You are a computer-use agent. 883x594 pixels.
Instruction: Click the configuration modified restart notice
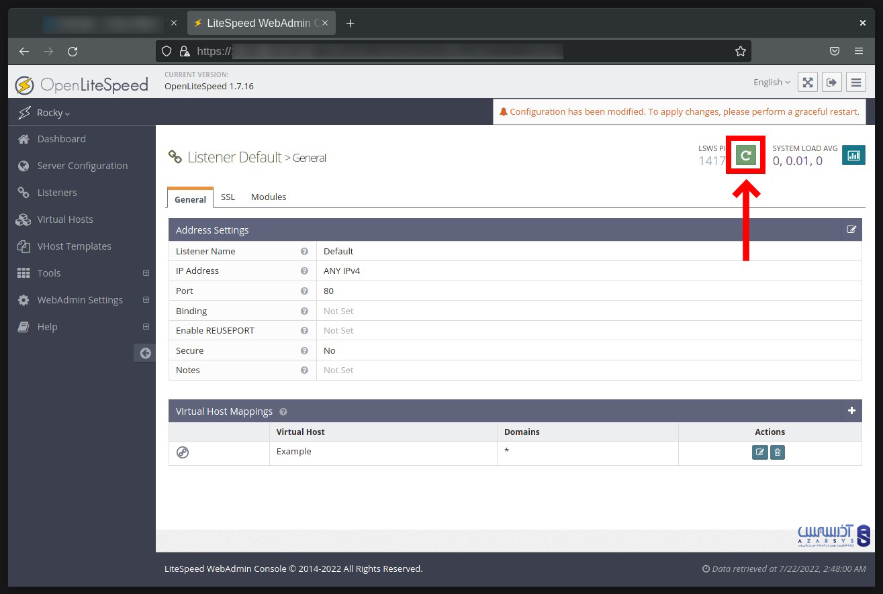(679, 112)
